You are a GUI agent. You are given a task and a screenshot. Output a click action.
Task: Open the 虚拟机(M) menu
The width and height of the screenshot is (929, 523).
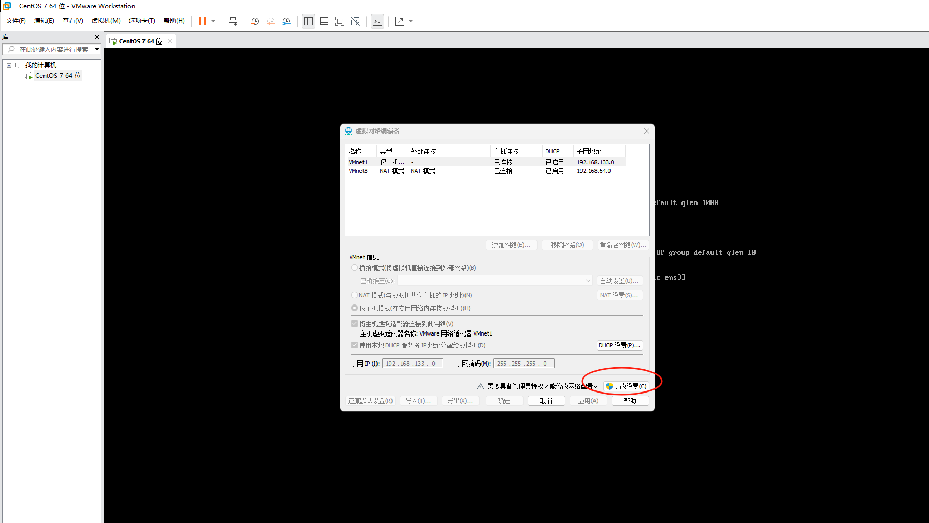click(x=106, y=21)
